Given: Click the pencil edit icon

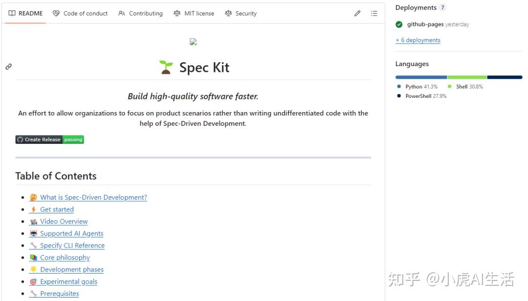Looking at the screenshot, I should pos(356,13).
